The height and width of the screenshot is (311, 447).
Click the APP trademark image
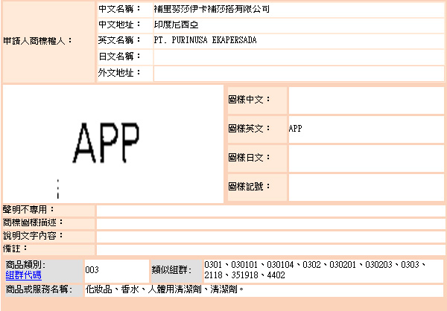point(113,144)
